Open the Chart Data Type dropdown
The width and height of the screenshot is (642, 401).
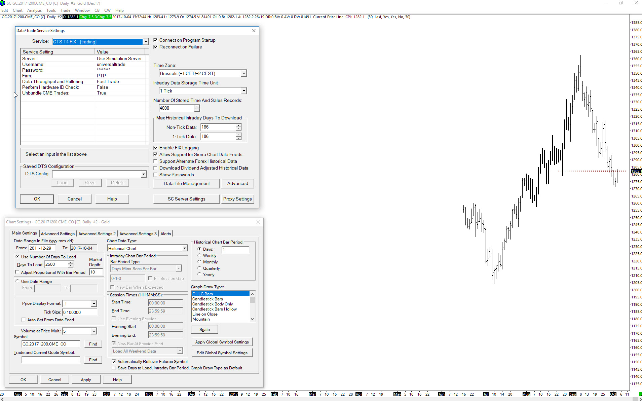185,248
